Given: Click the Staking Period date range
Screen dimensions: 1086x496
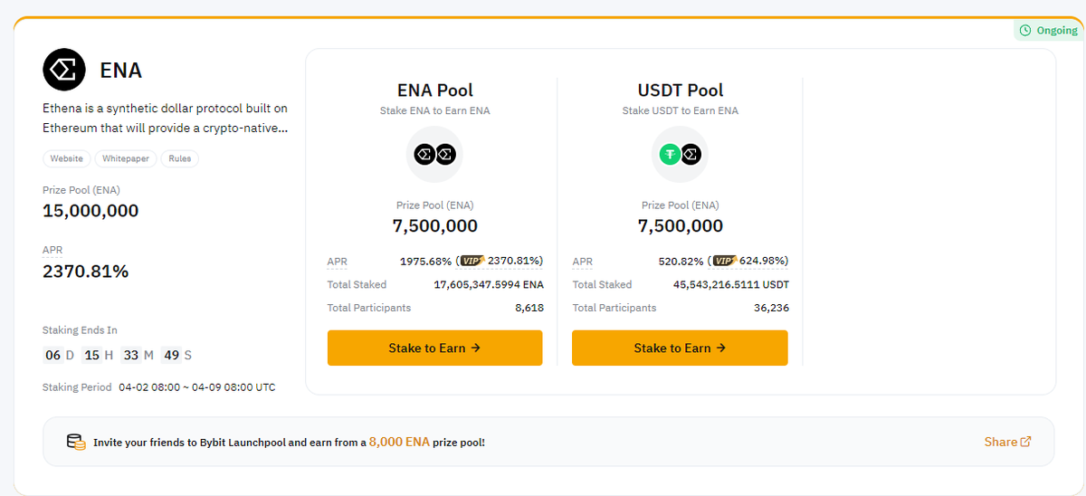Looking at the screenshot, I should (x=197, y=386).
